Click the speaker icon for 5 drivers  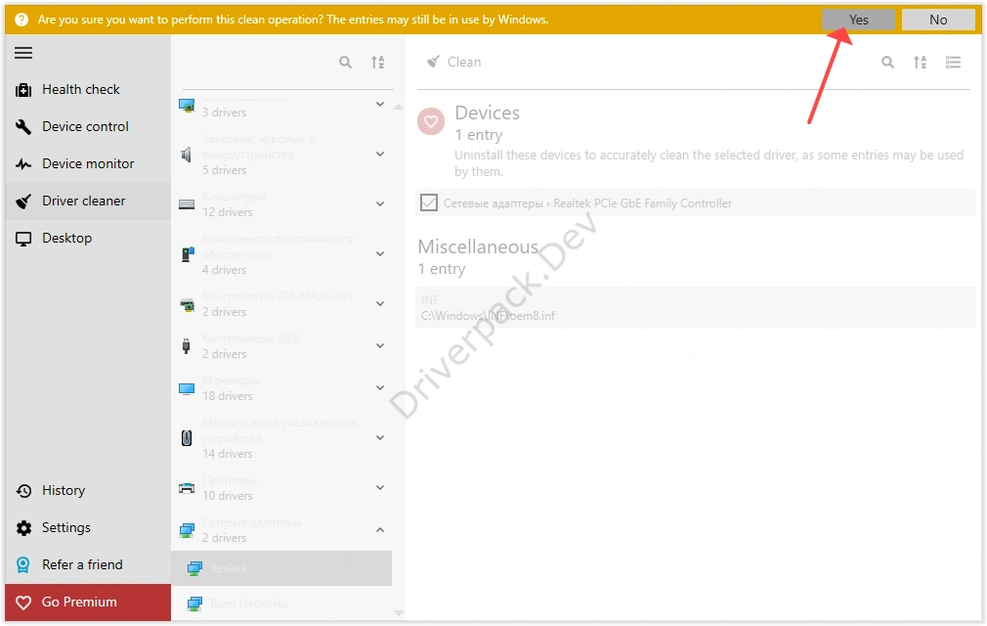click(187, 155)
